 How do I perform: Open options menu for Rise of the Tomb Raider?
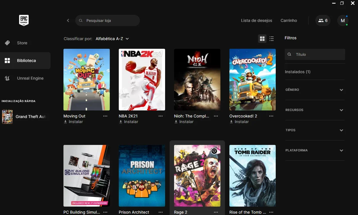click(271, 212)
